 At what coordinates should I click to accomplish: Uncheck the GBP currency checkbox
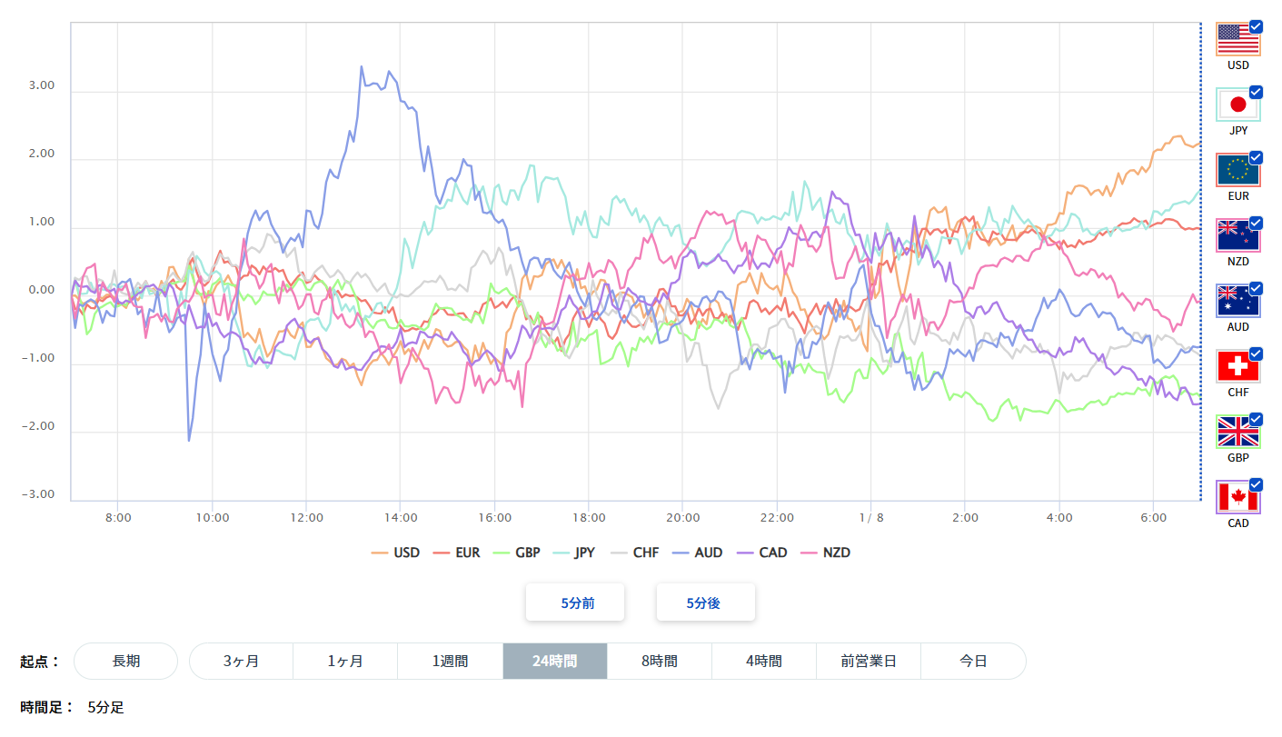(1257, 419)
